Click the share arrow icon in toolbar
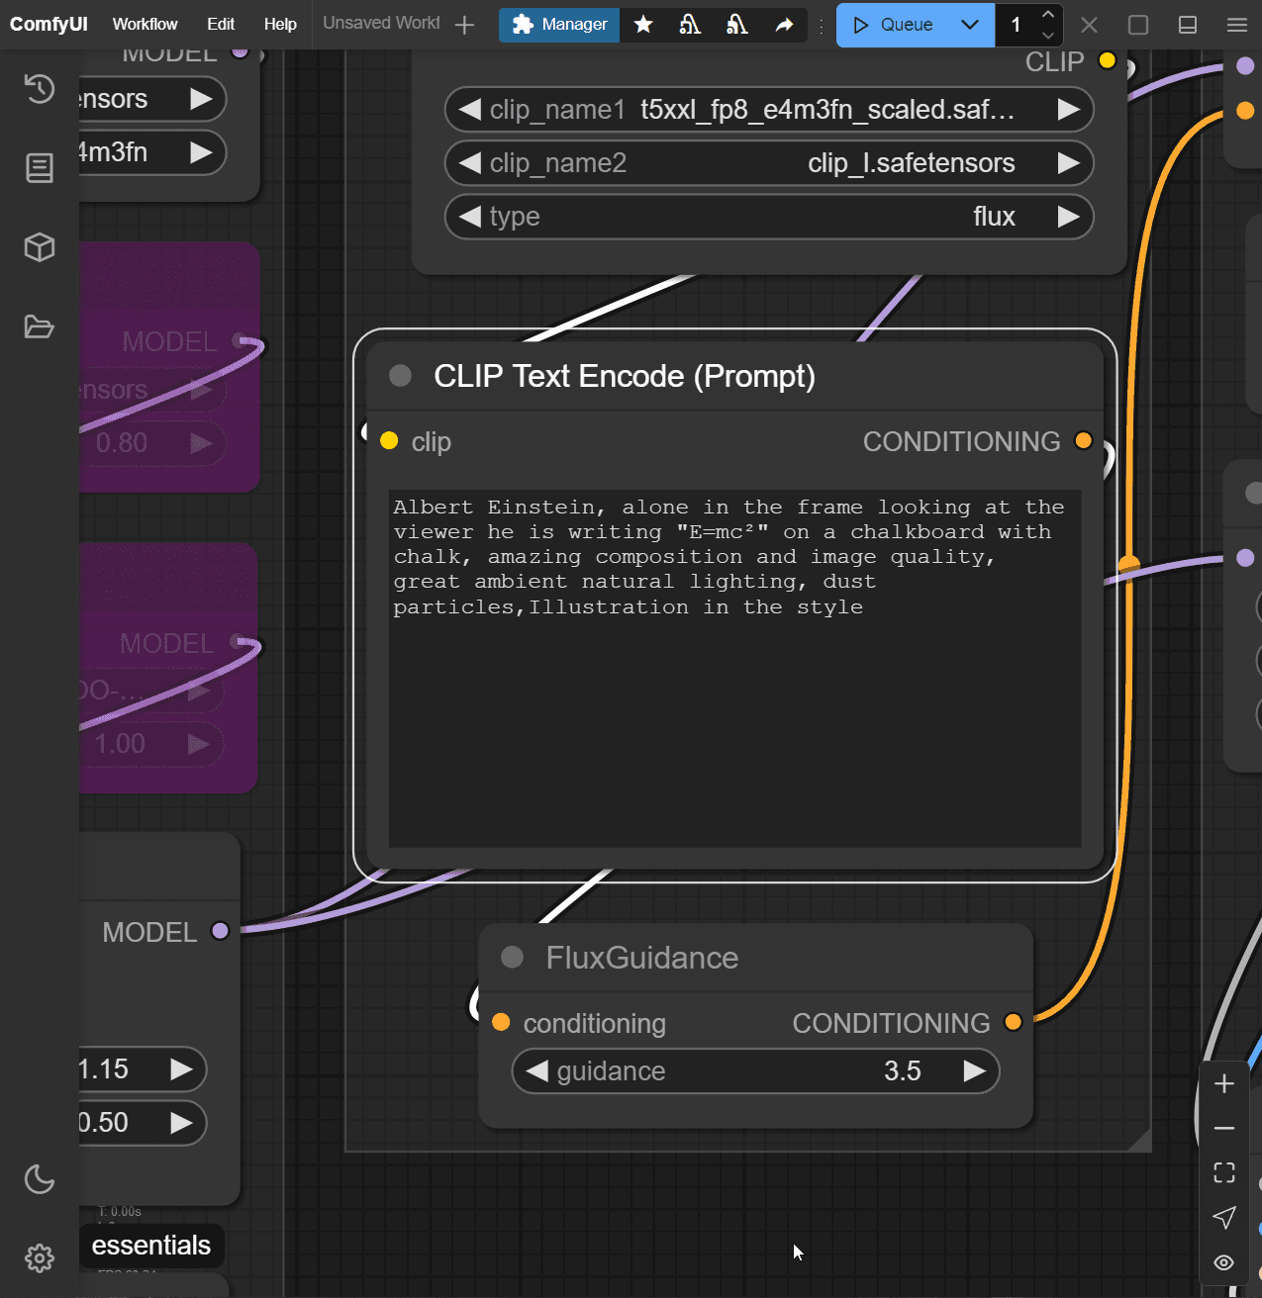1262x1298 pixels. [784, 25]
